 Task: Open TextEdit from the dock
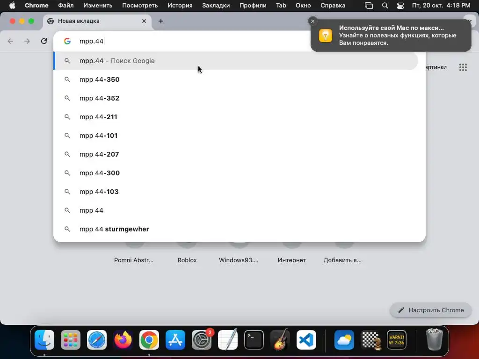click(x=228, y=340)
